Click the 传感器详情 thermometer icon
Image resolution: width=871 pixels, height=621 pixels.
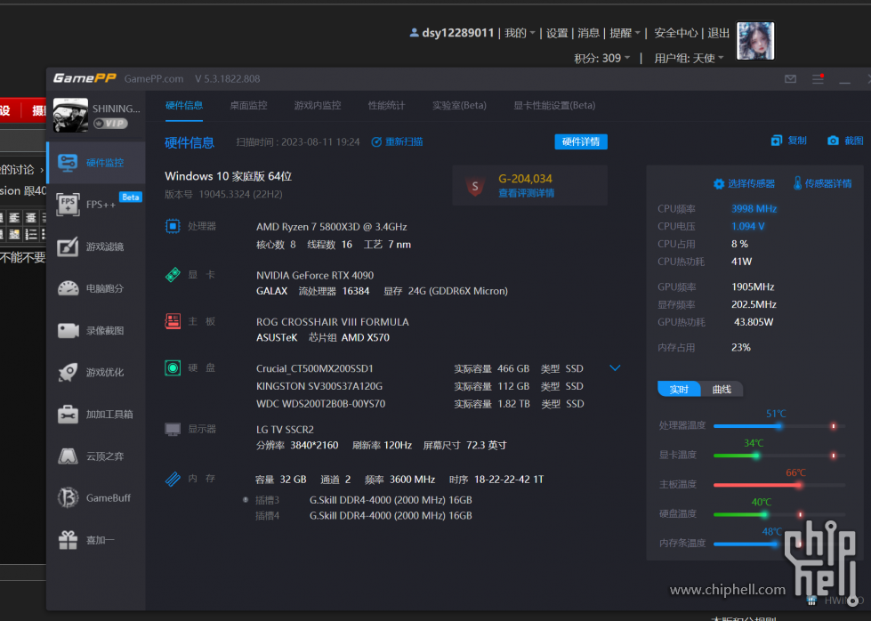[x=798, y=183]
